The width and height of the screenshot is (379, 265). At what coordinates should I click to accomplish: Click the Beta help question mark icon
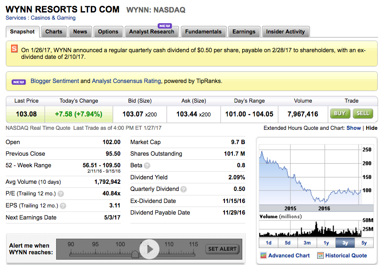click(x=147, y=166)
